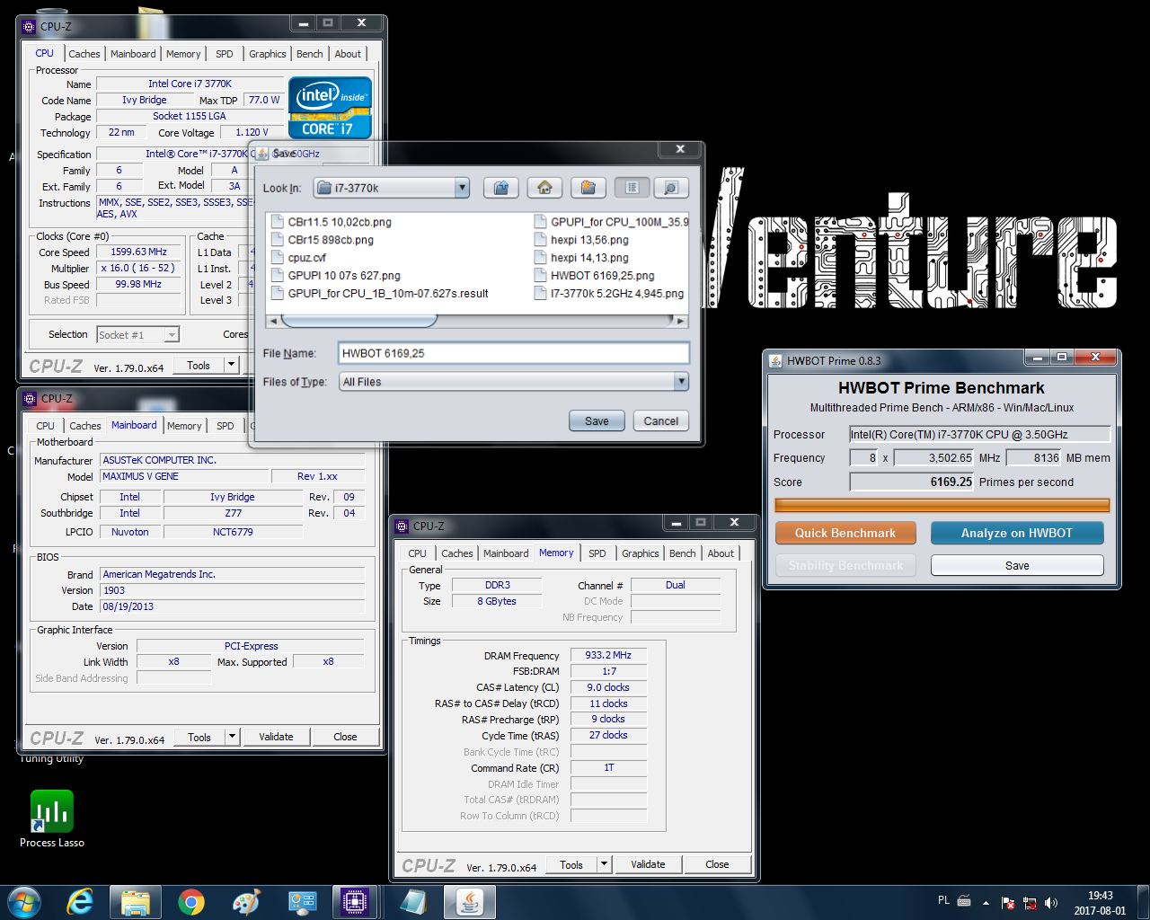
Task: Open Windows Explorer from taskbar
Action: pyautogui.click(x=136, y=902)
